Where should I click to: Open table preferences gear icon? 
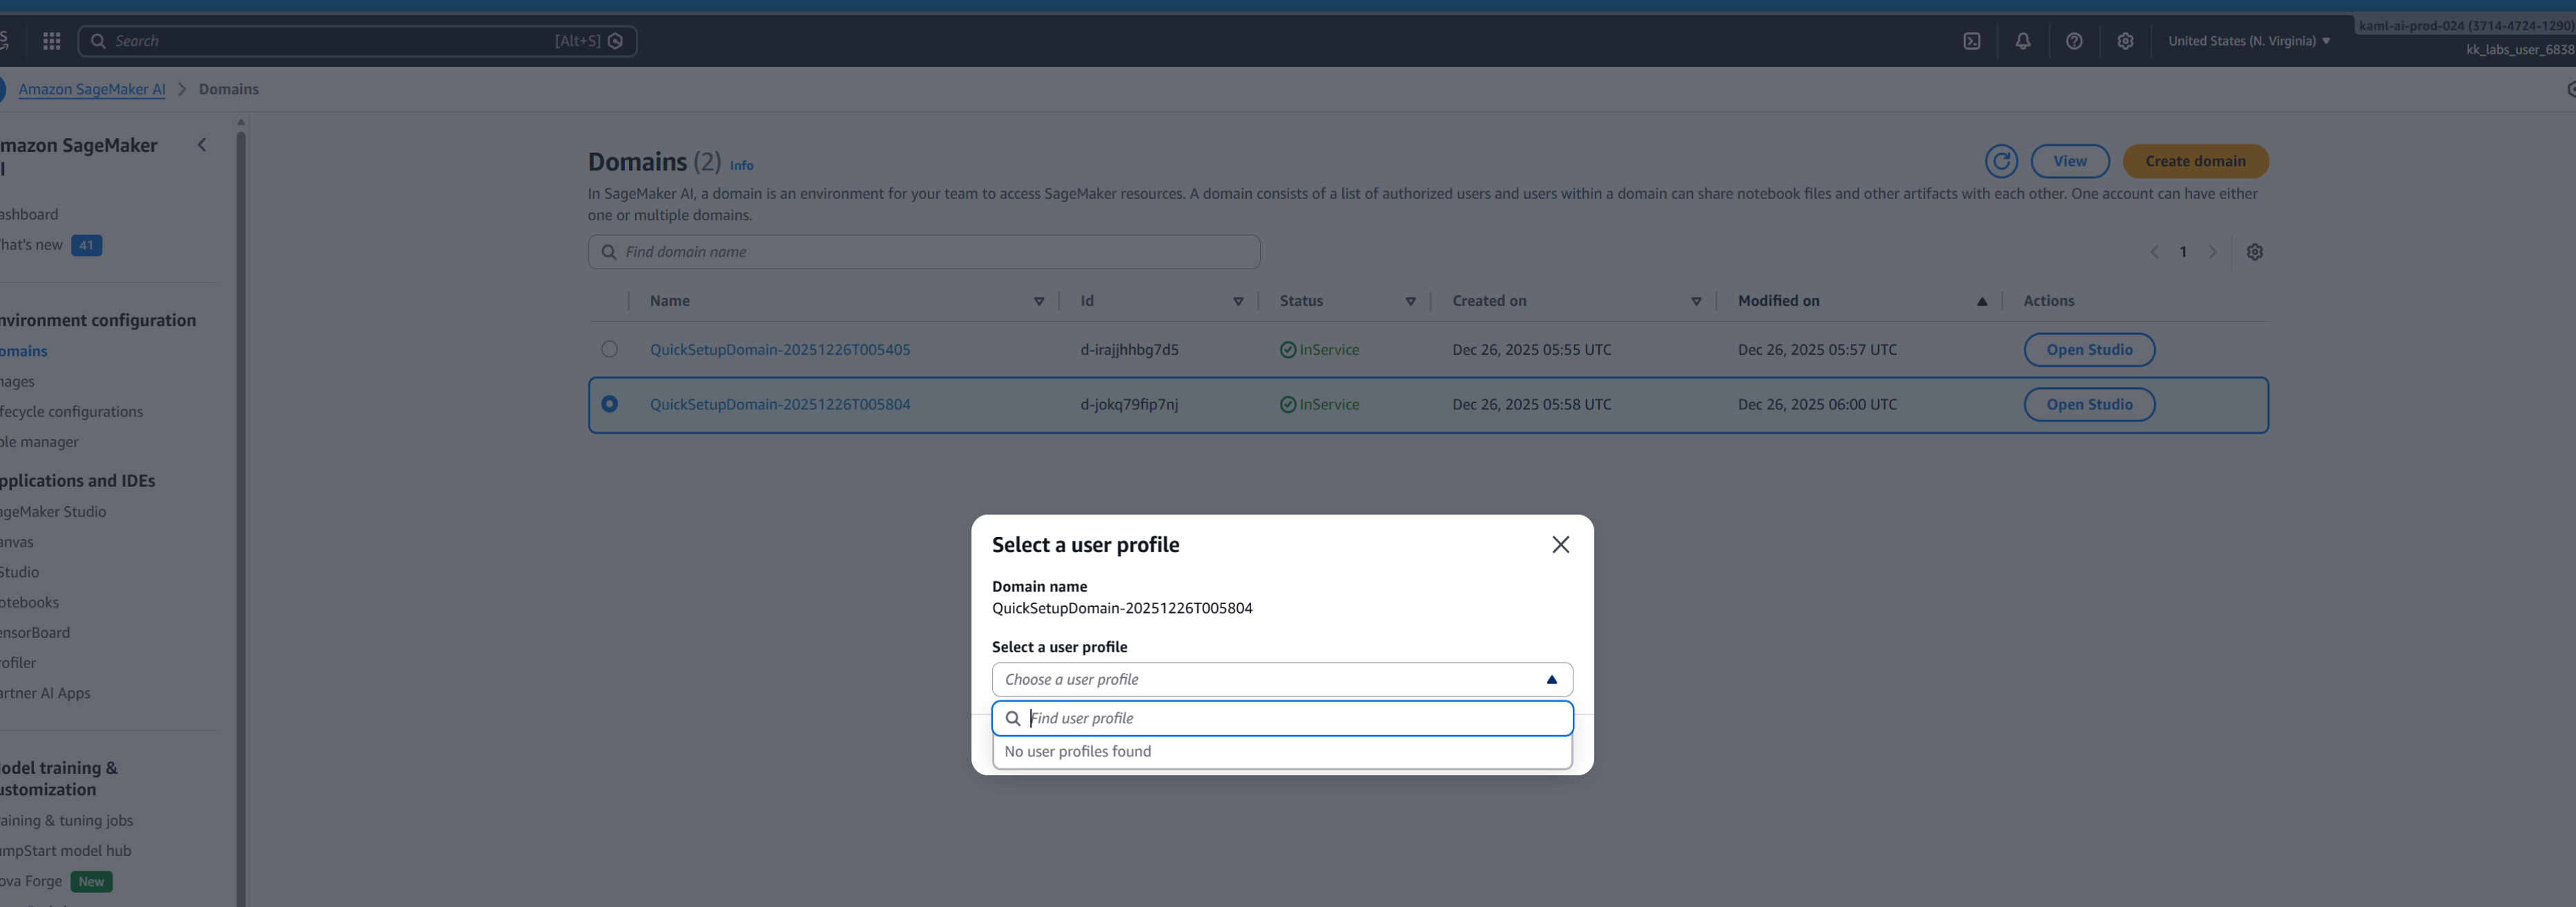point(2254,252)
